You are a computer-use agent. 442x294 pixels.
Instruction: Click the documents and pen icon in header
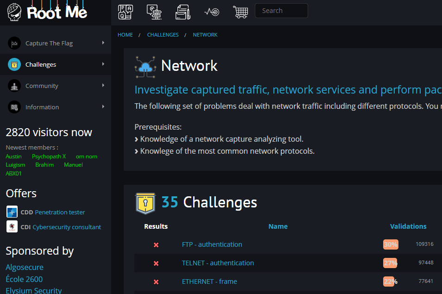(x=183, y=12)
